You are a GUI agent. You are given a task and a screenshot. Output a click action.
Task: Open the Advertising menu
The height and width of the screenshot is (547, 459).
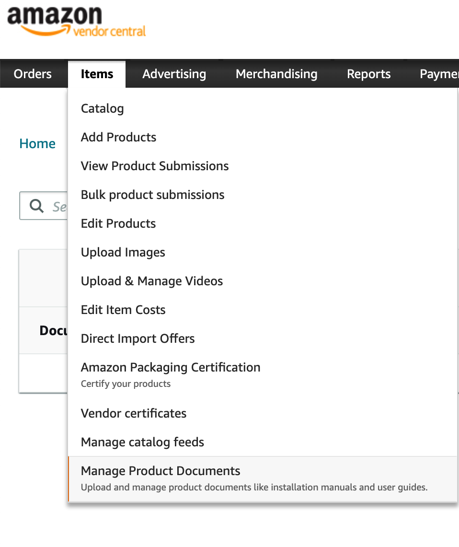pos(174,74)
